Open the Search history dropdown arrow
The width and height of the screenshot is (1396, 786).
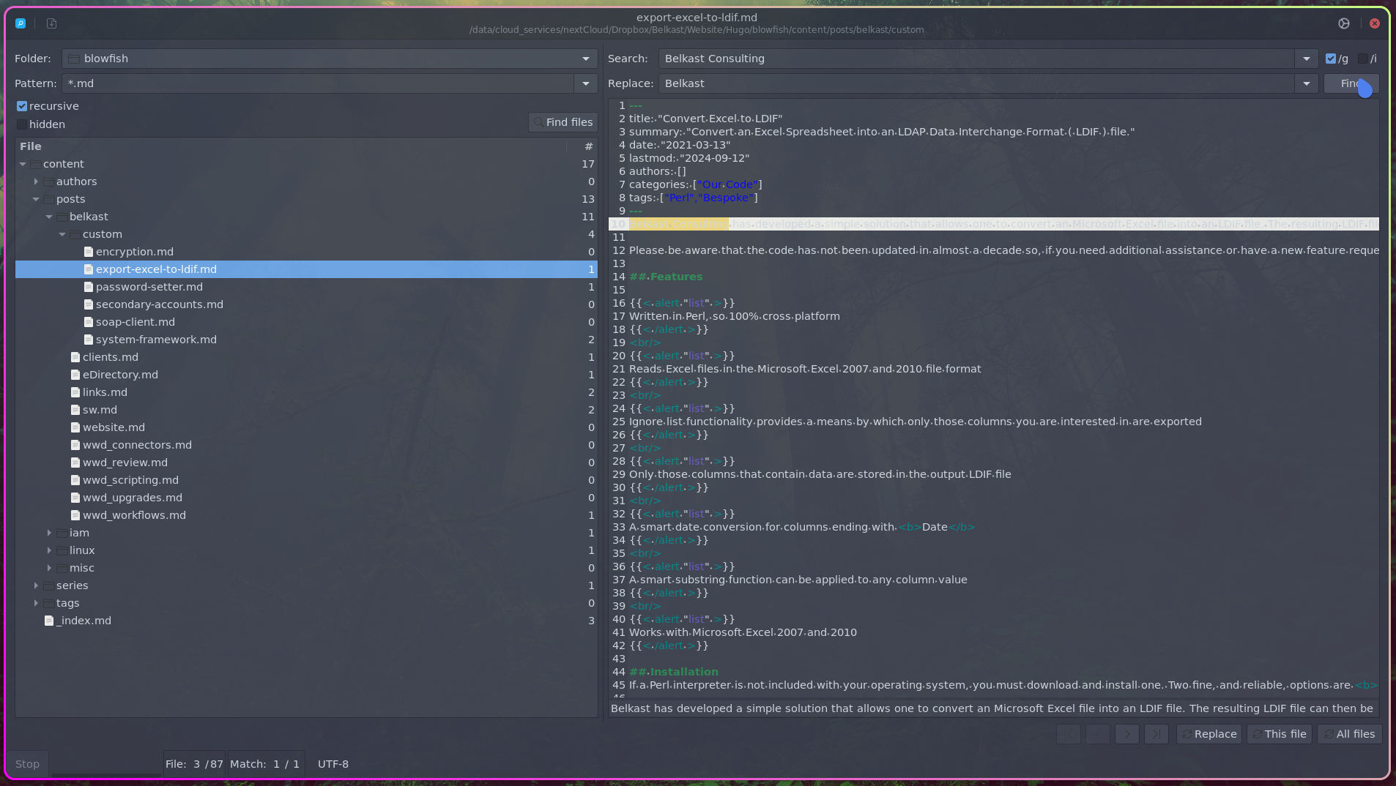click(1307, 59)
